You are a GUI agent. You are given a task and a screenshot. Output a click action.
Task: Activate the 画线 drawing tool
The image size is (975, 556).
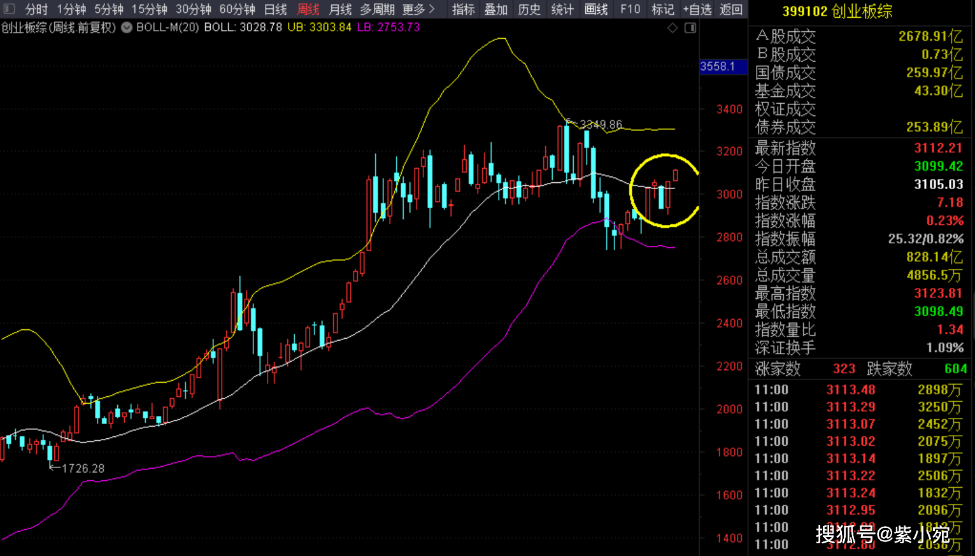[x=596, y=10]
